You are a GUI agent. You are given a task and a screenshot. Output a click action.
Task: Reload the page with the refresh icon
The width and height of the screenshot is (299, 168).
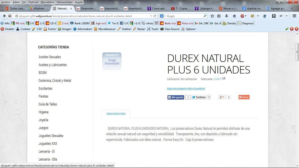click(155, 16)
